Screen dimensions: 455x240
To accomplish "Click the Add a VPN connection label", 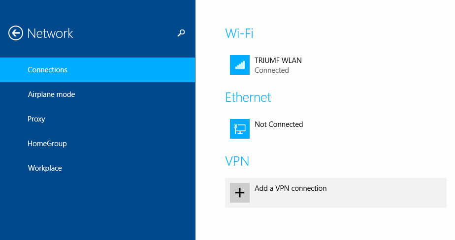I will coord(291,188).
